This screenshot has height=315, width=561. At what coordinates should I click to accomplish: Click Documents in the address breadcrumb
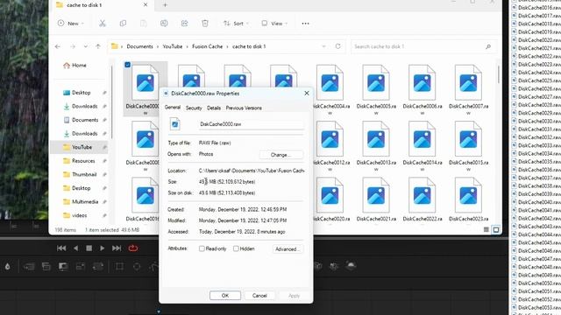pos(139,46)
